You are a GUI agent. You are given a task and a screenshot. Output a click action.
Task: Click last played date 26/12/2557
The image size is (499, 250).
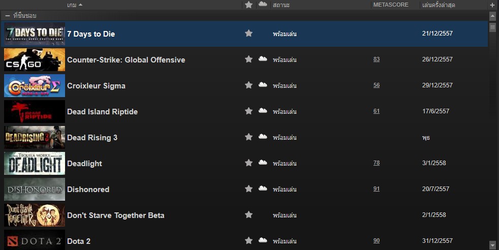[438, 59]
